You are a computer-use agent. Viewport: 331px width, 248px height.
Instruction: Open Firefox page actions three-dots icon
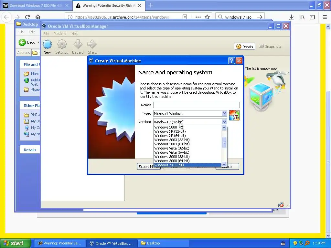(x=198, y=17)
